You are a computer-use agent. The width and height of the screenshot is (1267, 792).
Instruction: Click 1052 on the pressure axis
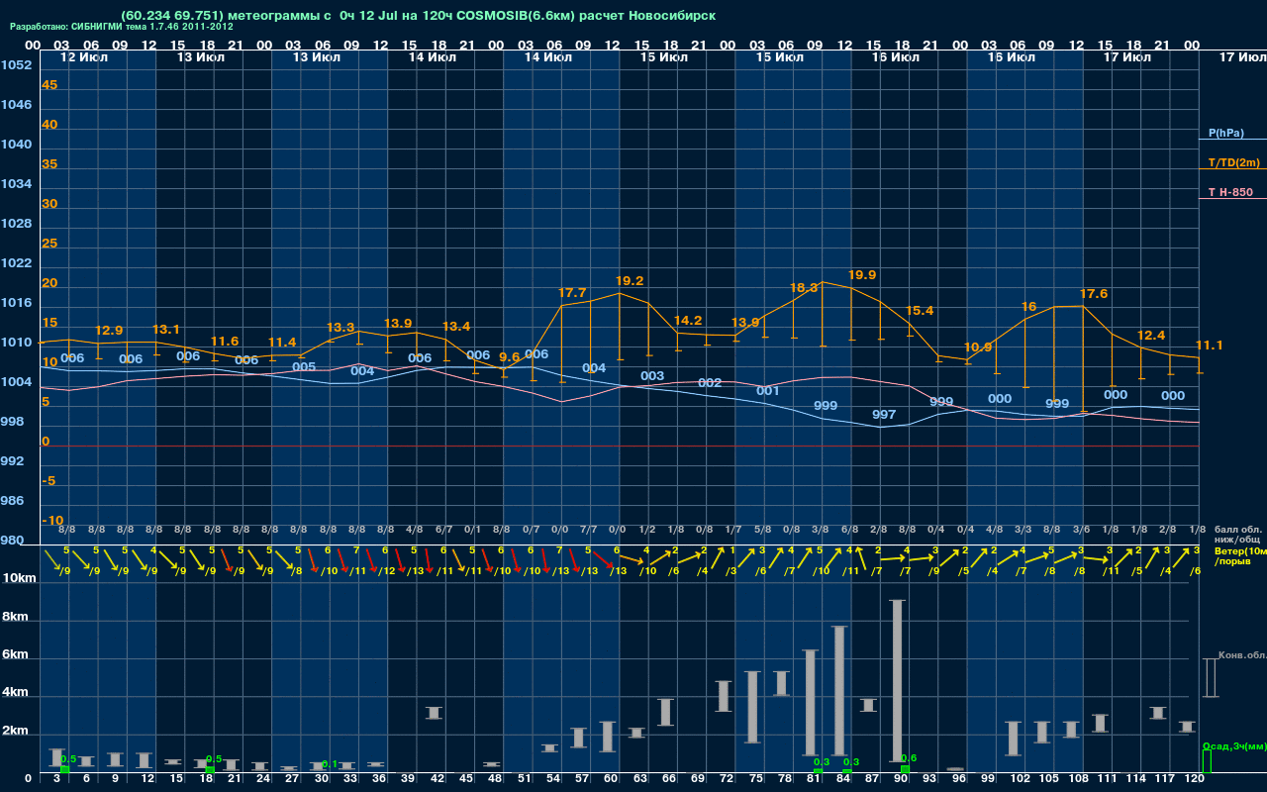click(x=17, y=65)
